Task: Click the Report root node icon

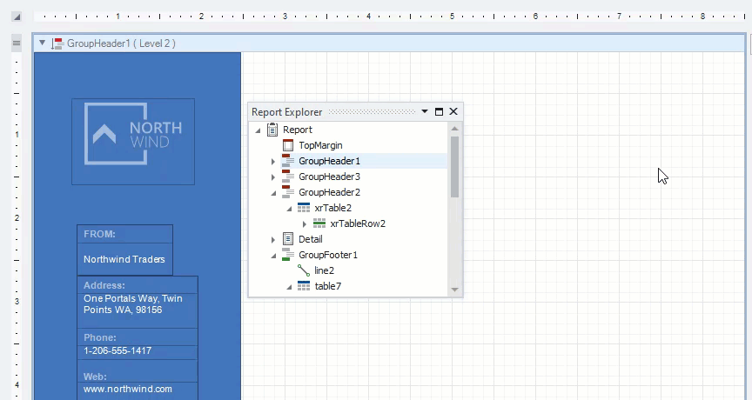Action: coord(272,130)
